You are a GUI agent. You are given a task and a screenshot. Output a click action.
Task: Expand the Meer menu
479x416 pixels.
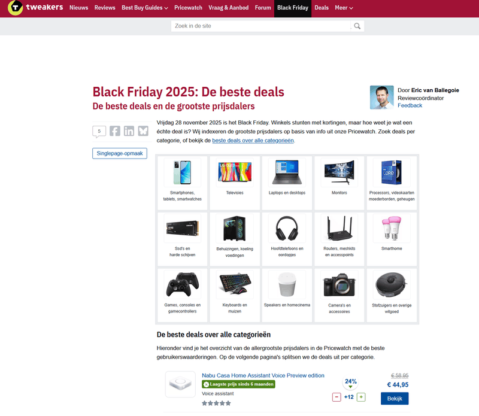(343, 8)
